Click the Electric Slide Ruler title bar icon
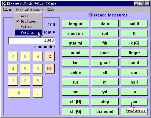The image size is (151, 118). pos(4,4)
